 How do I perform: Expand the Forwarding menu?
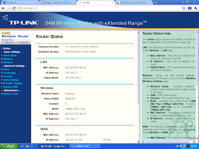9,73
